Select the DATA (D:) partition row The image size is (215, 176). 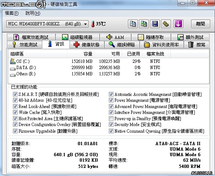pos(108,68)
